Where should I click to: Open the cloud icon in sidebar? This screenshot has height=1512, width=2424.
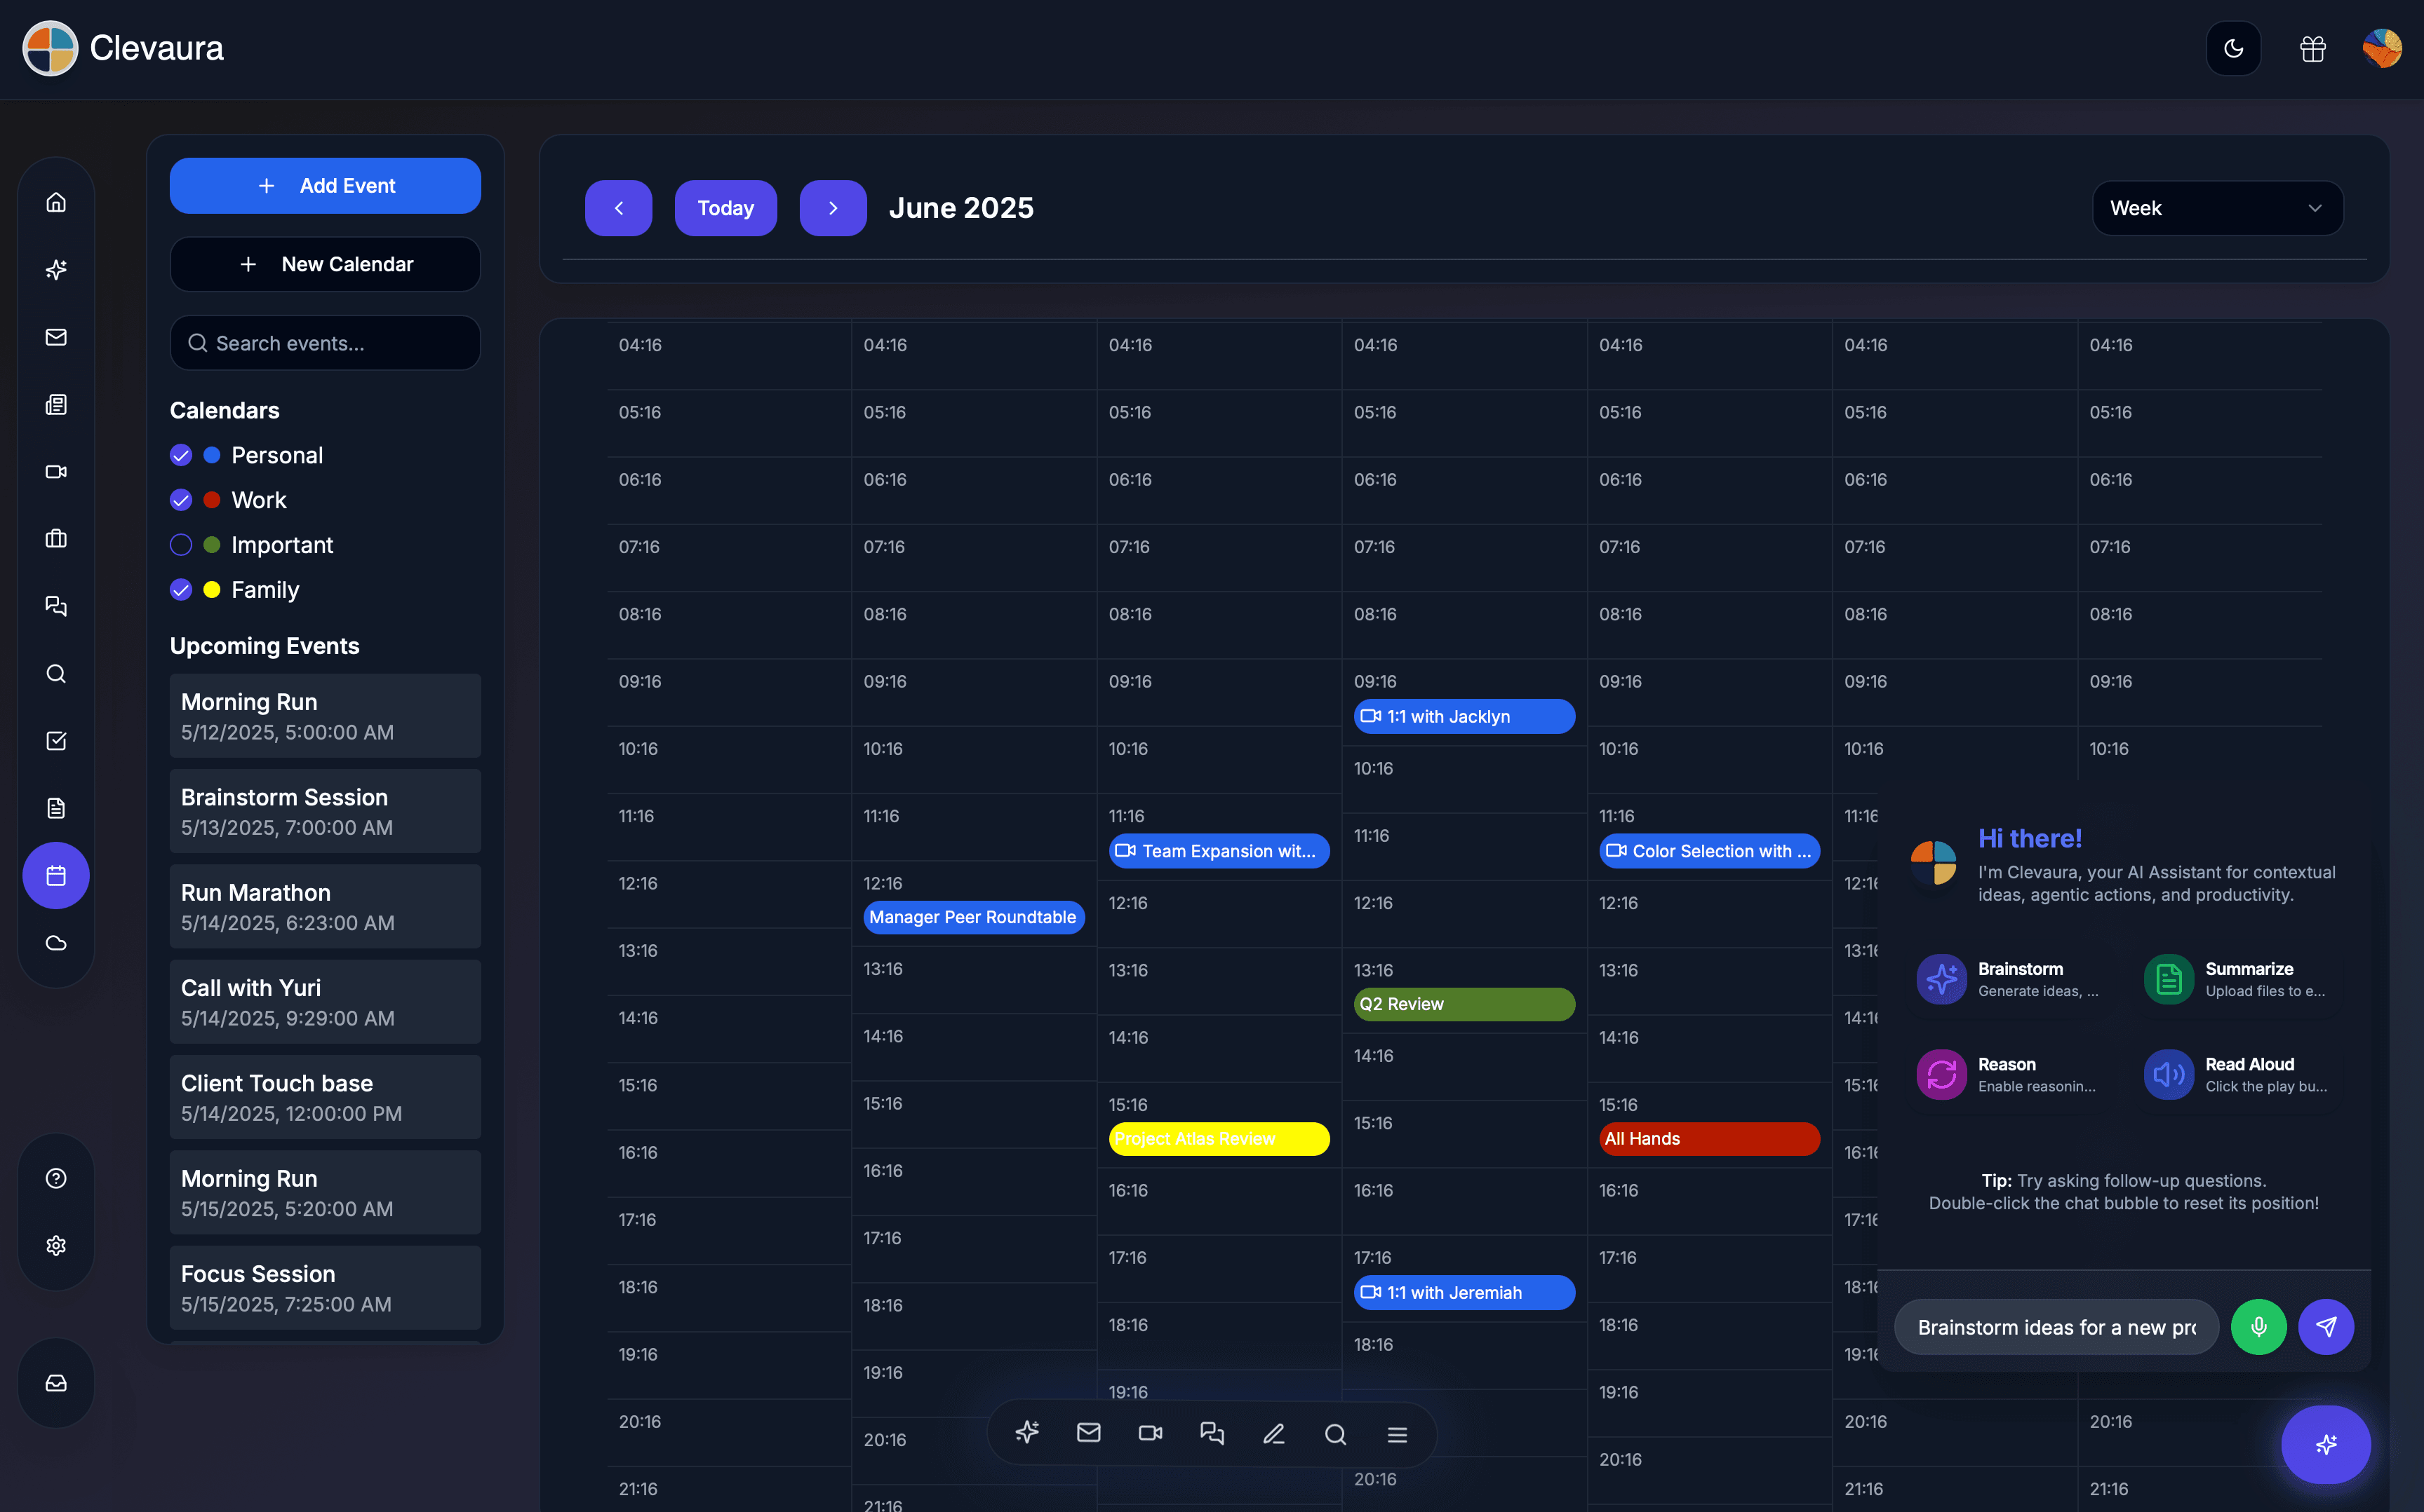click(x=56, y=943)
